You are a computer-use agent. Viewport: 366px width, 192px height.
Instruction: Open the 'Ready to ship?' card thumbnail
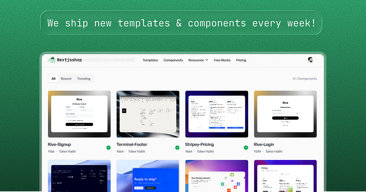coord(148,176)
